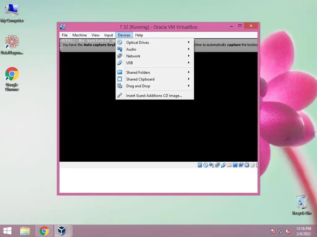This screenshot has width=317, height=237.
Task: Open the Action Center flag tray icon
Action: 273,231
